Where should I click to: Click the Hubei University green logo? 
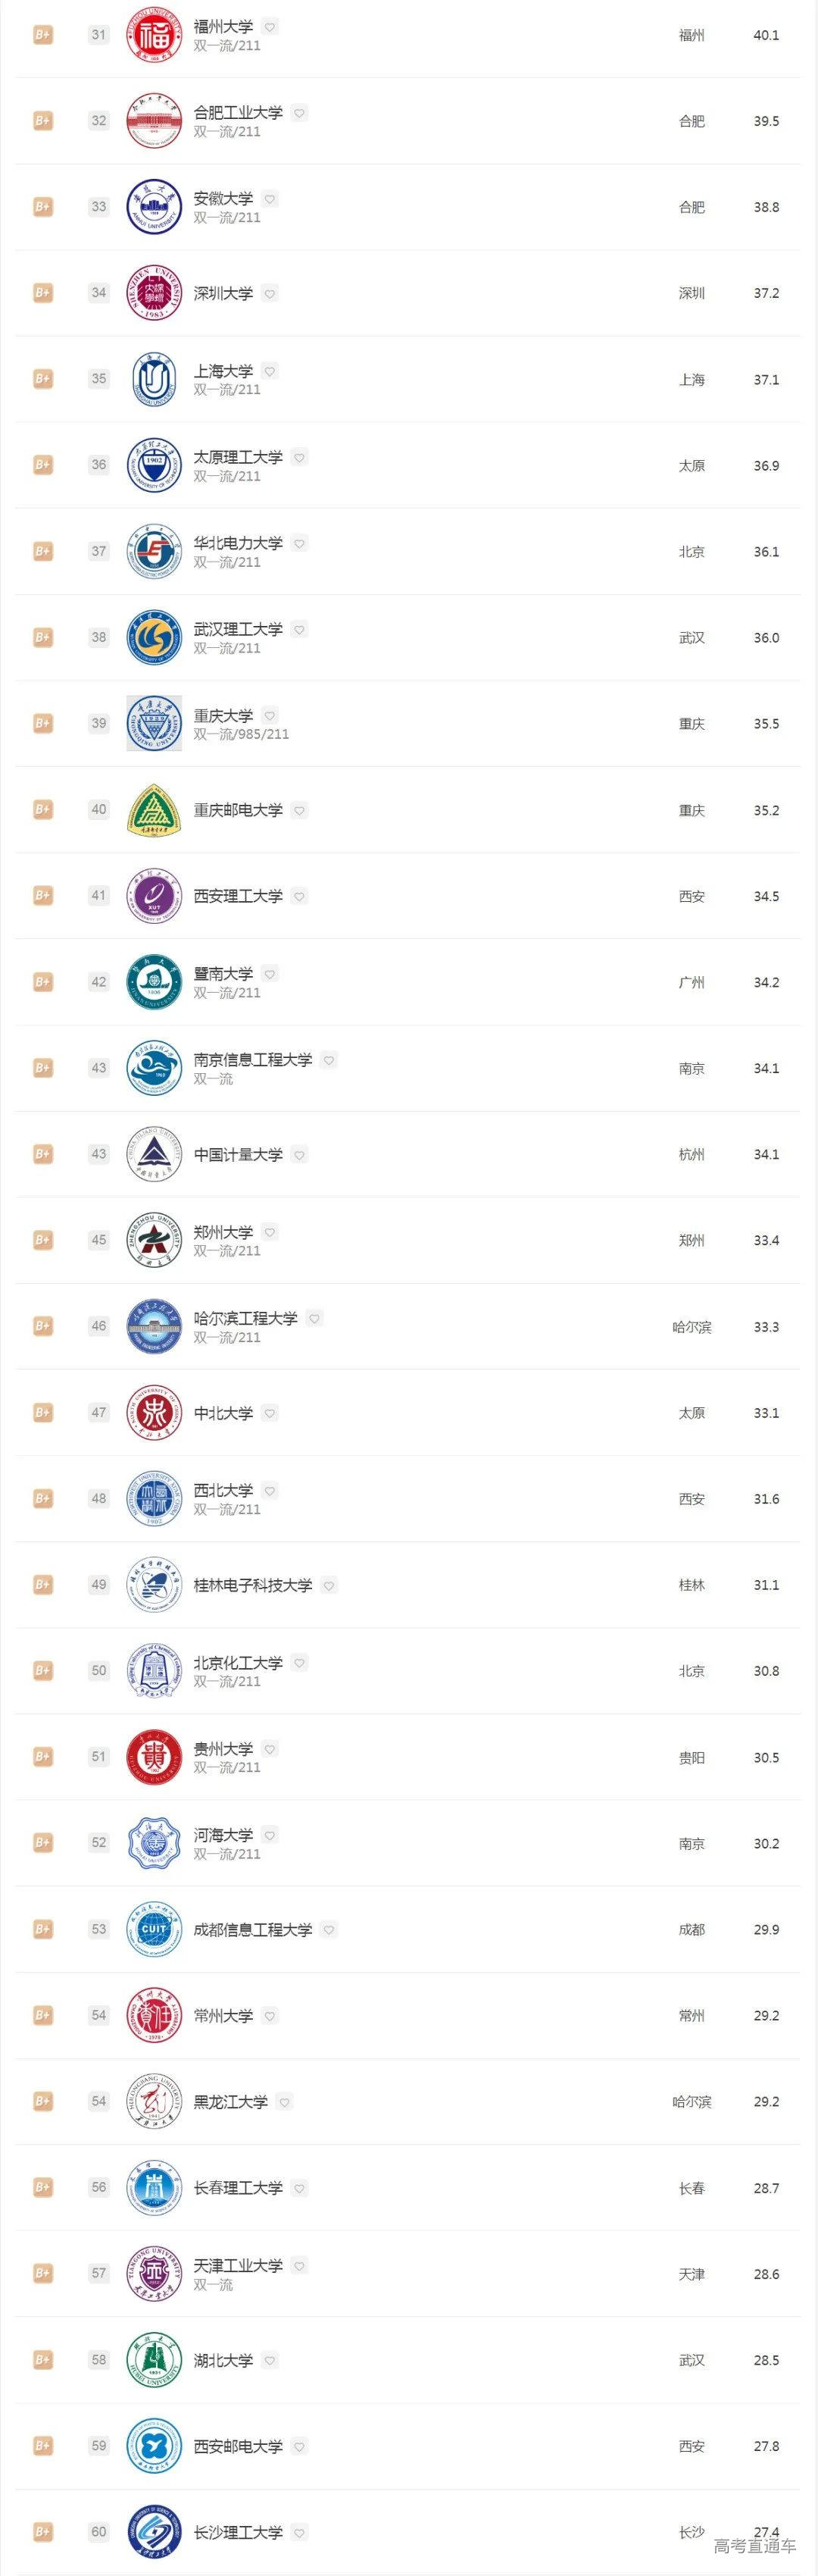154,2360
